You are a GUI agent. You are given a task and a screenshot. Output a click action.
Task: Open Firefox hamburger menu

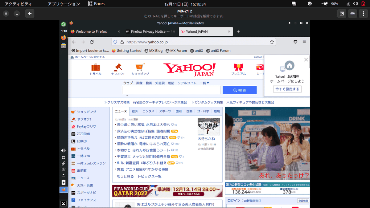[305, 42]
